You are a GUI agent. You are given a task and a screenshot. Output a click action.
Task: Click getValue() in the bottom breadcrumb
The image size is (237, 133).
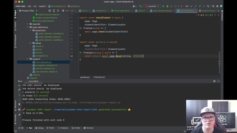point(85,77)
